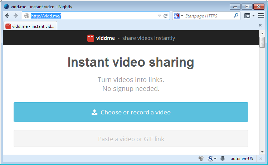The height and width of the screenshot is (165, 268).
Task: Click the forward navigation arrow
Action: 15,16
